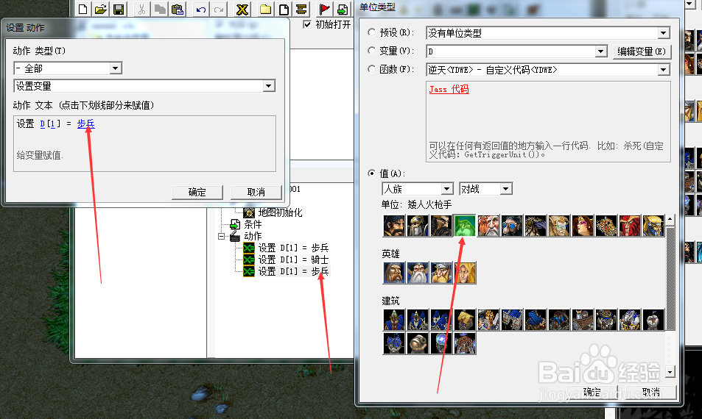Choose the Siege Engine unit icon
Image resolution: width=702 pixels, height=419 pixels.
click(606, 226)
